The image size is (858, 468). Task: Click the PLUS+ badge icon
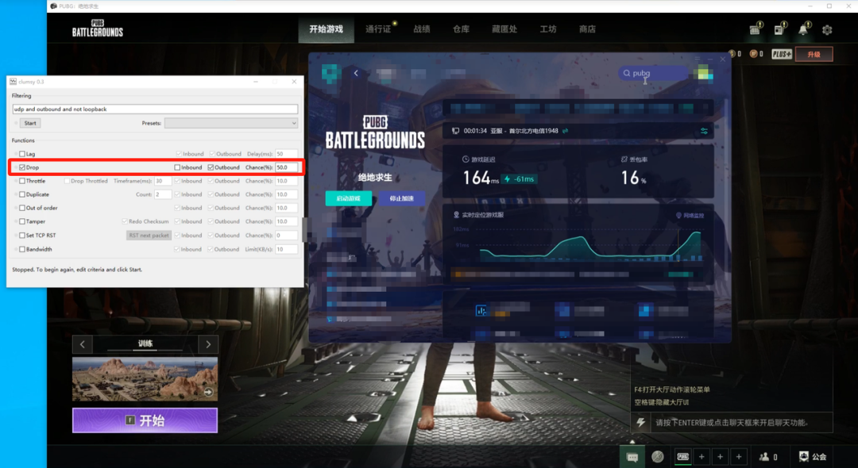tap(782, 54)
